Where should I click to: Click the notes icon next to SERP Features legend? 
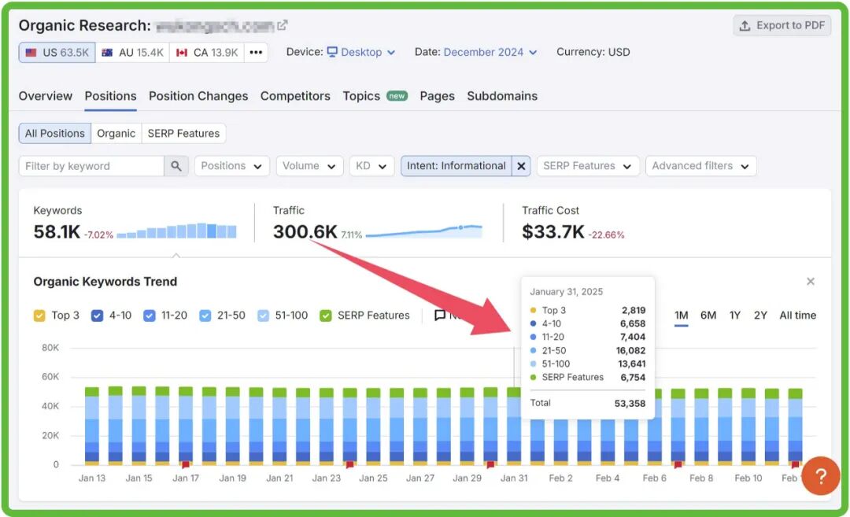pos(440,316)
